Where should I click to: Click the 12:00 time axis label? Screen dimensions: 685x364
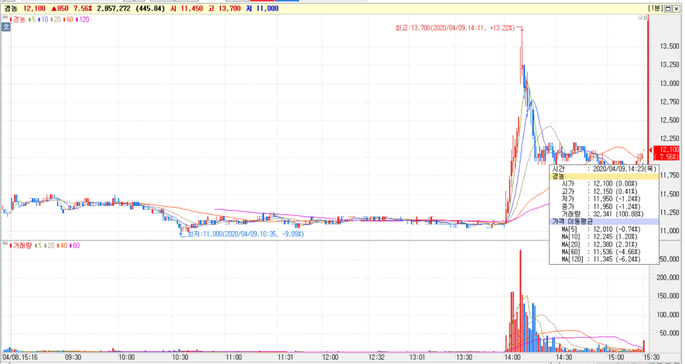[x=331, y=357]
